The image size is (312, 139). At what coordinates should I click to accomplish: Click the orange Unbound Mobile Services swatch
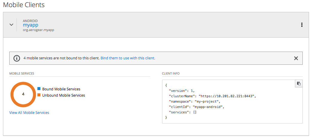click(x=39, y=95)
